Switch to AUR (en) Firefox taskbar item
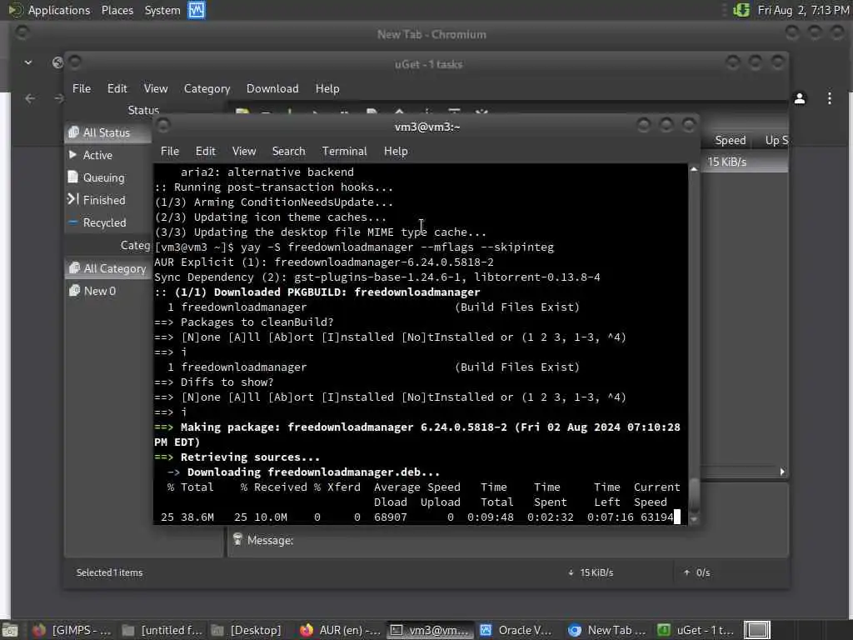 point(340,630)
